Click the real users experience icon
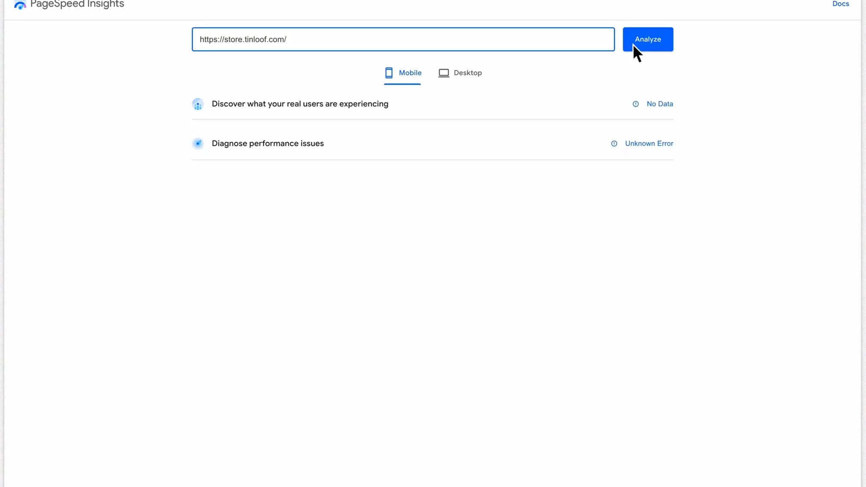This screenshot has width=866, height=487. (198, 104)
